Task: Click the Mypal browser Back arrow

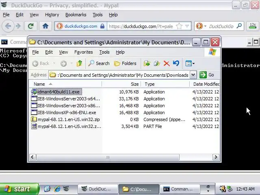Action: [x=8, y=26]
